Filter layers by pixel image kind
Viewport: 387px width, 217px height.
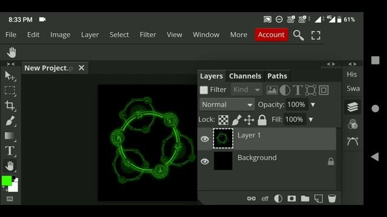pyautogui.click(x=272, y=90)
